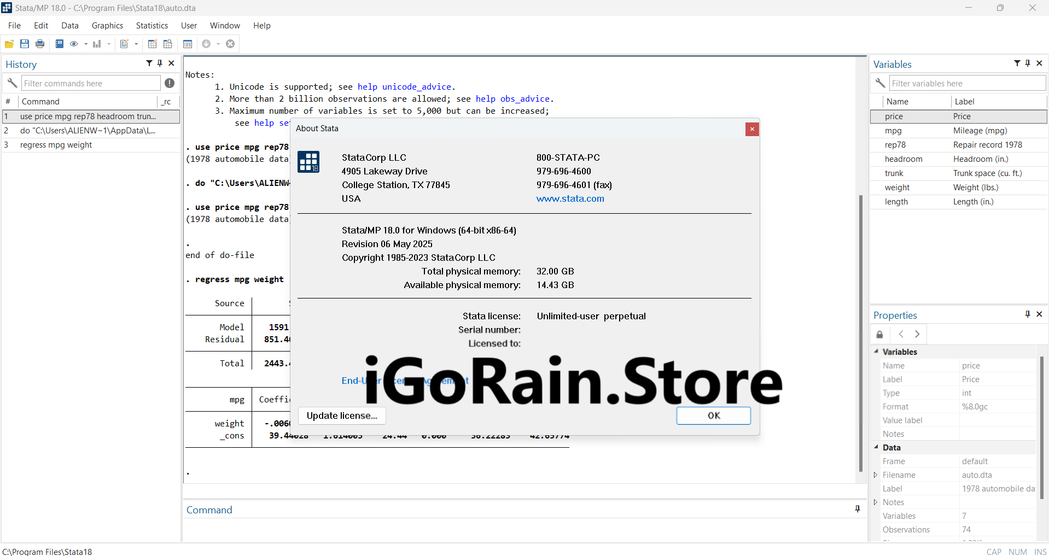Click the Filter commands here field

[x=91, y=83]
